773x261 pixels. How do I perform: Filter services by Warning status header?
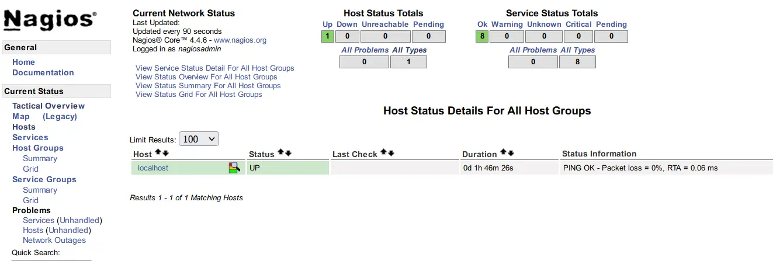507,25
